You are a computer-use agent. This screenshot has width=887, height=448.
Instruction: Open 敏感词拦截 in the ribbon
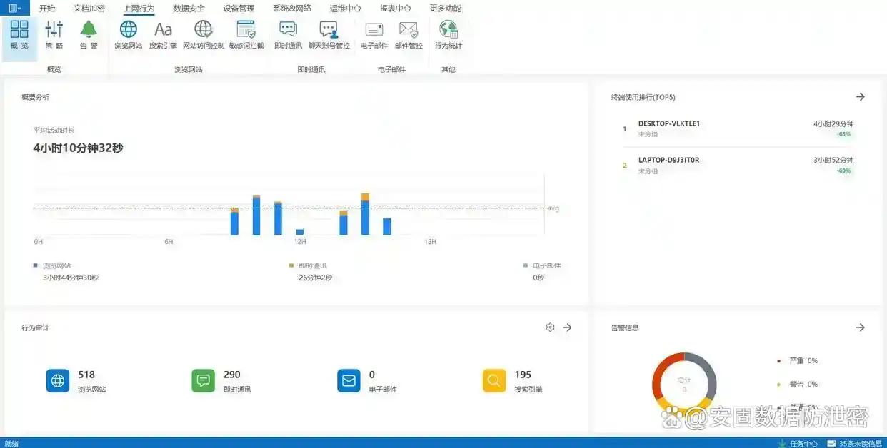(x=246, y=35)
